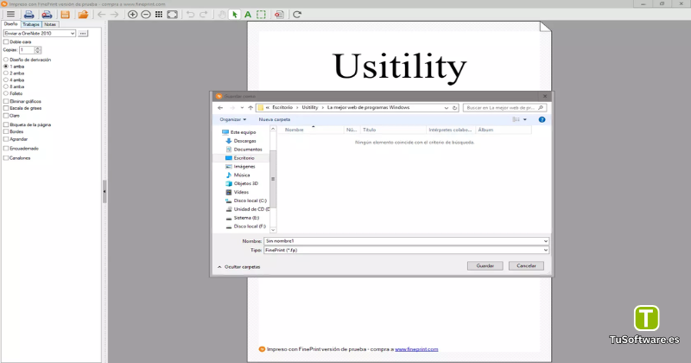Screen dimensions: 691x363
Task: Click the folder tree scroll down arrow
Action: click(x=273, y=230)
